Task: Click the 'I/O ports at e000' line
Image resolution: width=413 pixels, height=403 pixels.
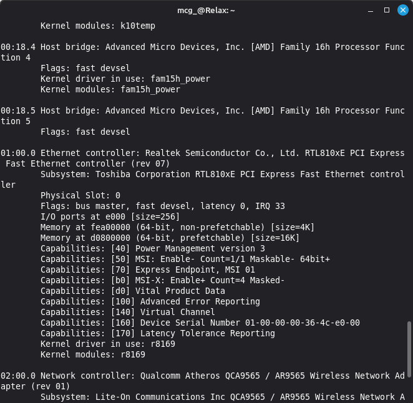Action: (110, 216)
